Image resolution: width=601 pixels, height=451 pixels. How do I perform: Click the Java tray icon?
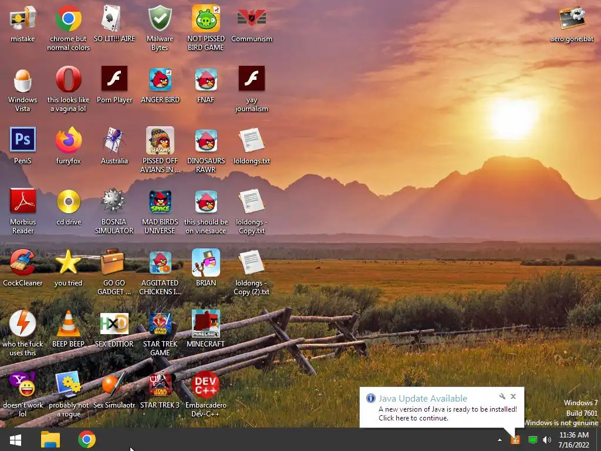[515, 439]
